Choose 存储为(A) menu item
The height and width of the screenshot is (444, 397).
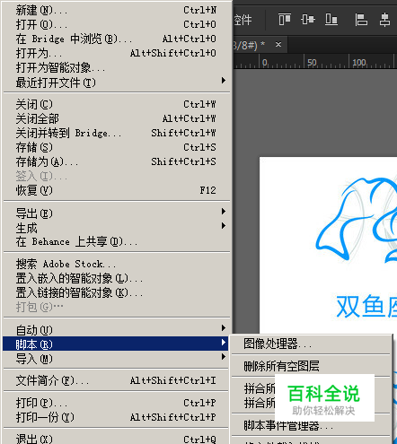[116, 161]
